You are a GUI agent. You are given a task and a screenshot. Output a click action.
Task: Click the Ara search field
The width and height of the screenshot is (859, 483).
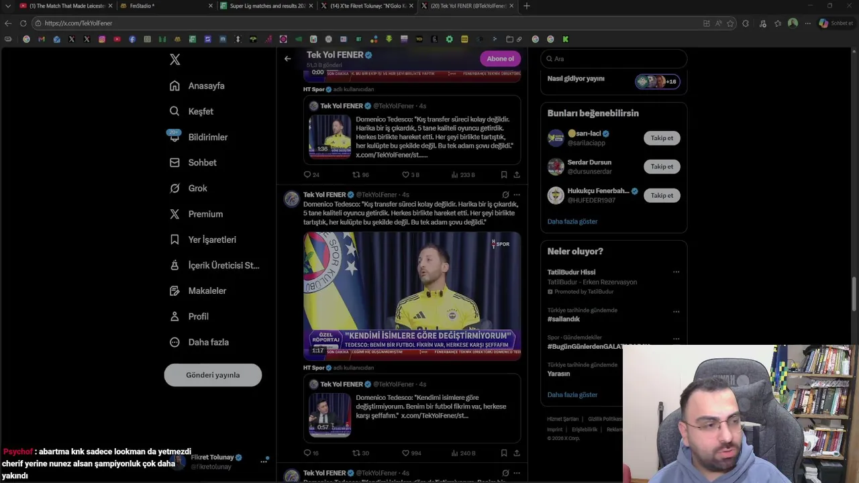point(613,59)
